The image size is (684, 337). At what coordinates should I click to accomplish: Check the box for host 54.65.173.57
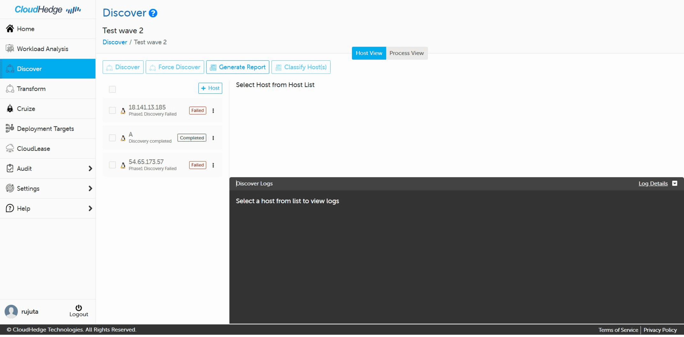[x=112, y=165]
